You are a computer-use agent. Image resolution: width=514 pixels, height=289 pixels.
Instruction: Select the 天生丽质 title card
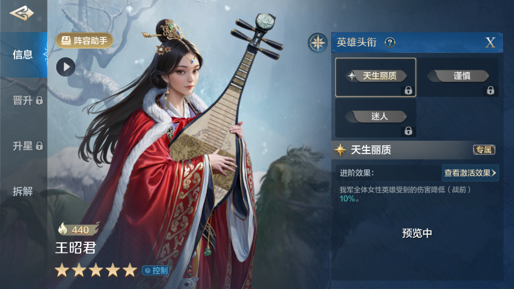[376, 77]
